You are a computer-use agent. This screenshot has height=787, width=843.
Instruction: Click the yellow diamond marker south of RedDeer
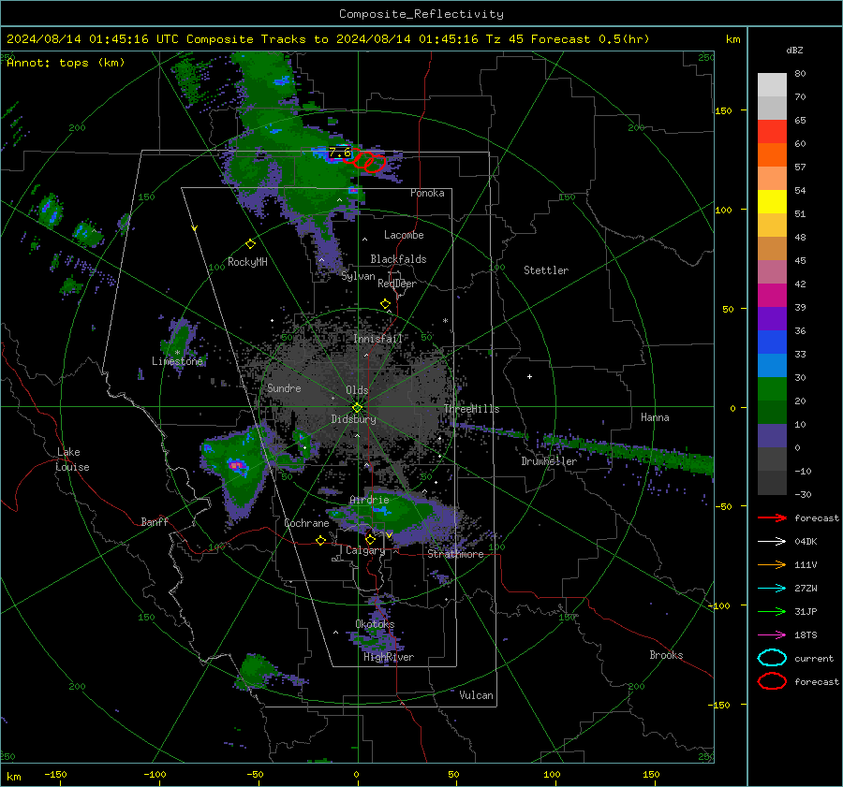[x=385, y=304]
